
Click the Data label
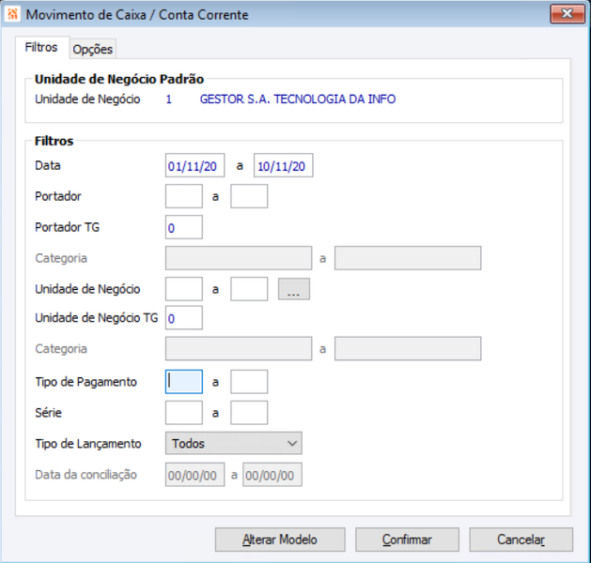pyautogui.click(x=48, y=165)
